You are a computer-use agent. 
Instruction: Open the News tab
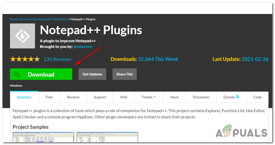(174, 97)
